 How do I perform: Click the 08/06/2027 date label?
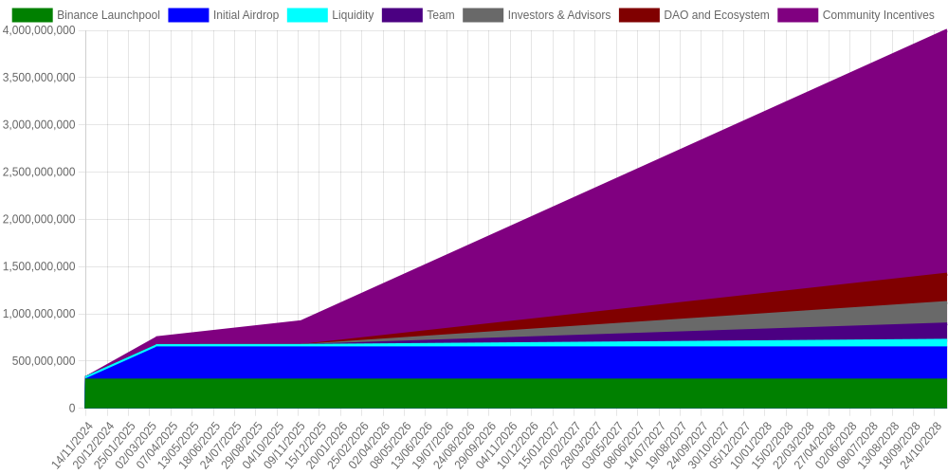pyautogui.click(x=624, y=445)
